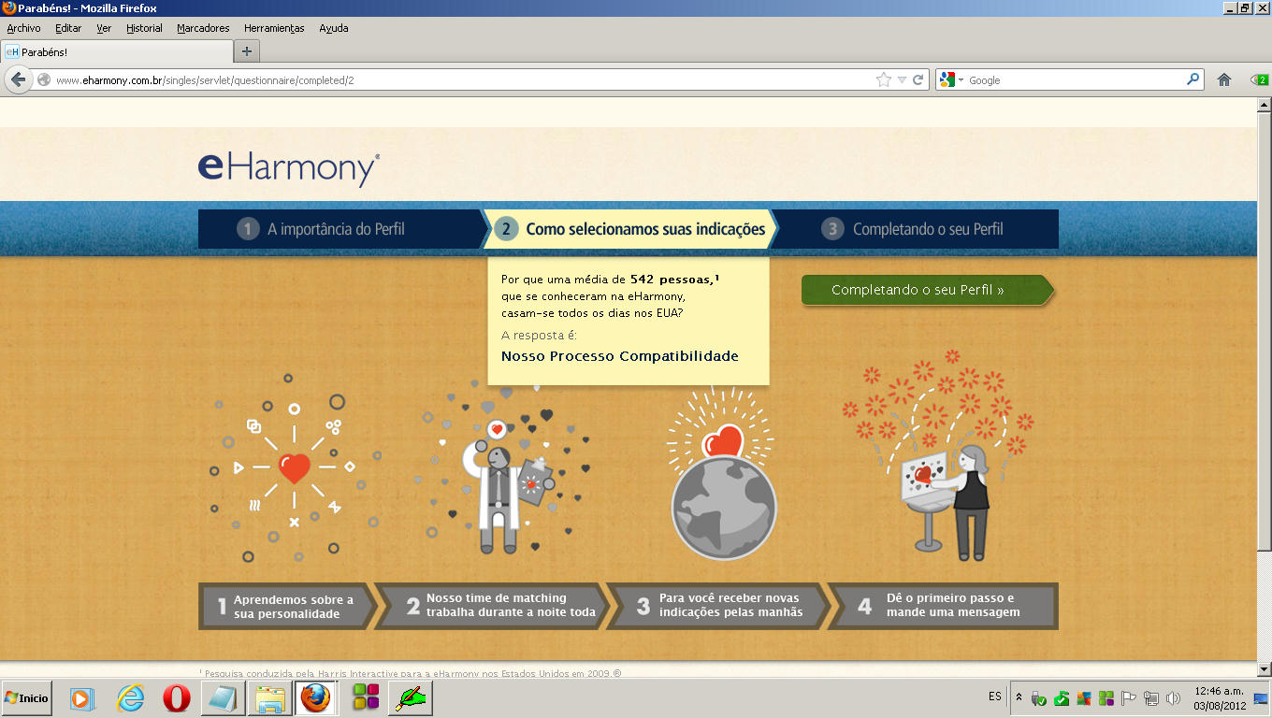Open Action Center flag tray icon

[x=1129, y=698]
